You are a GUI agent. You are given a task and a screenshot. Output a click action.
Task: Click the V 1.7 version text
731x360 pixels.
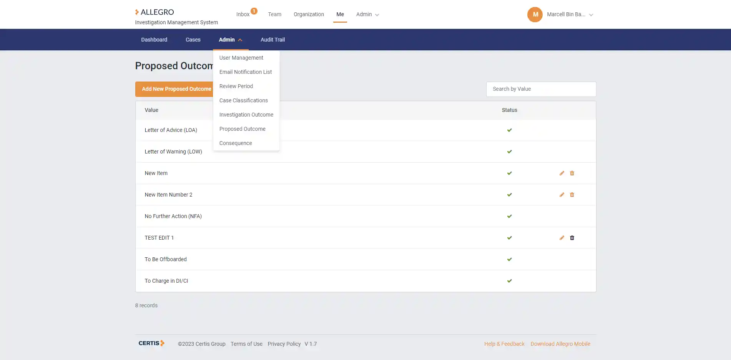tap(311, 344)
